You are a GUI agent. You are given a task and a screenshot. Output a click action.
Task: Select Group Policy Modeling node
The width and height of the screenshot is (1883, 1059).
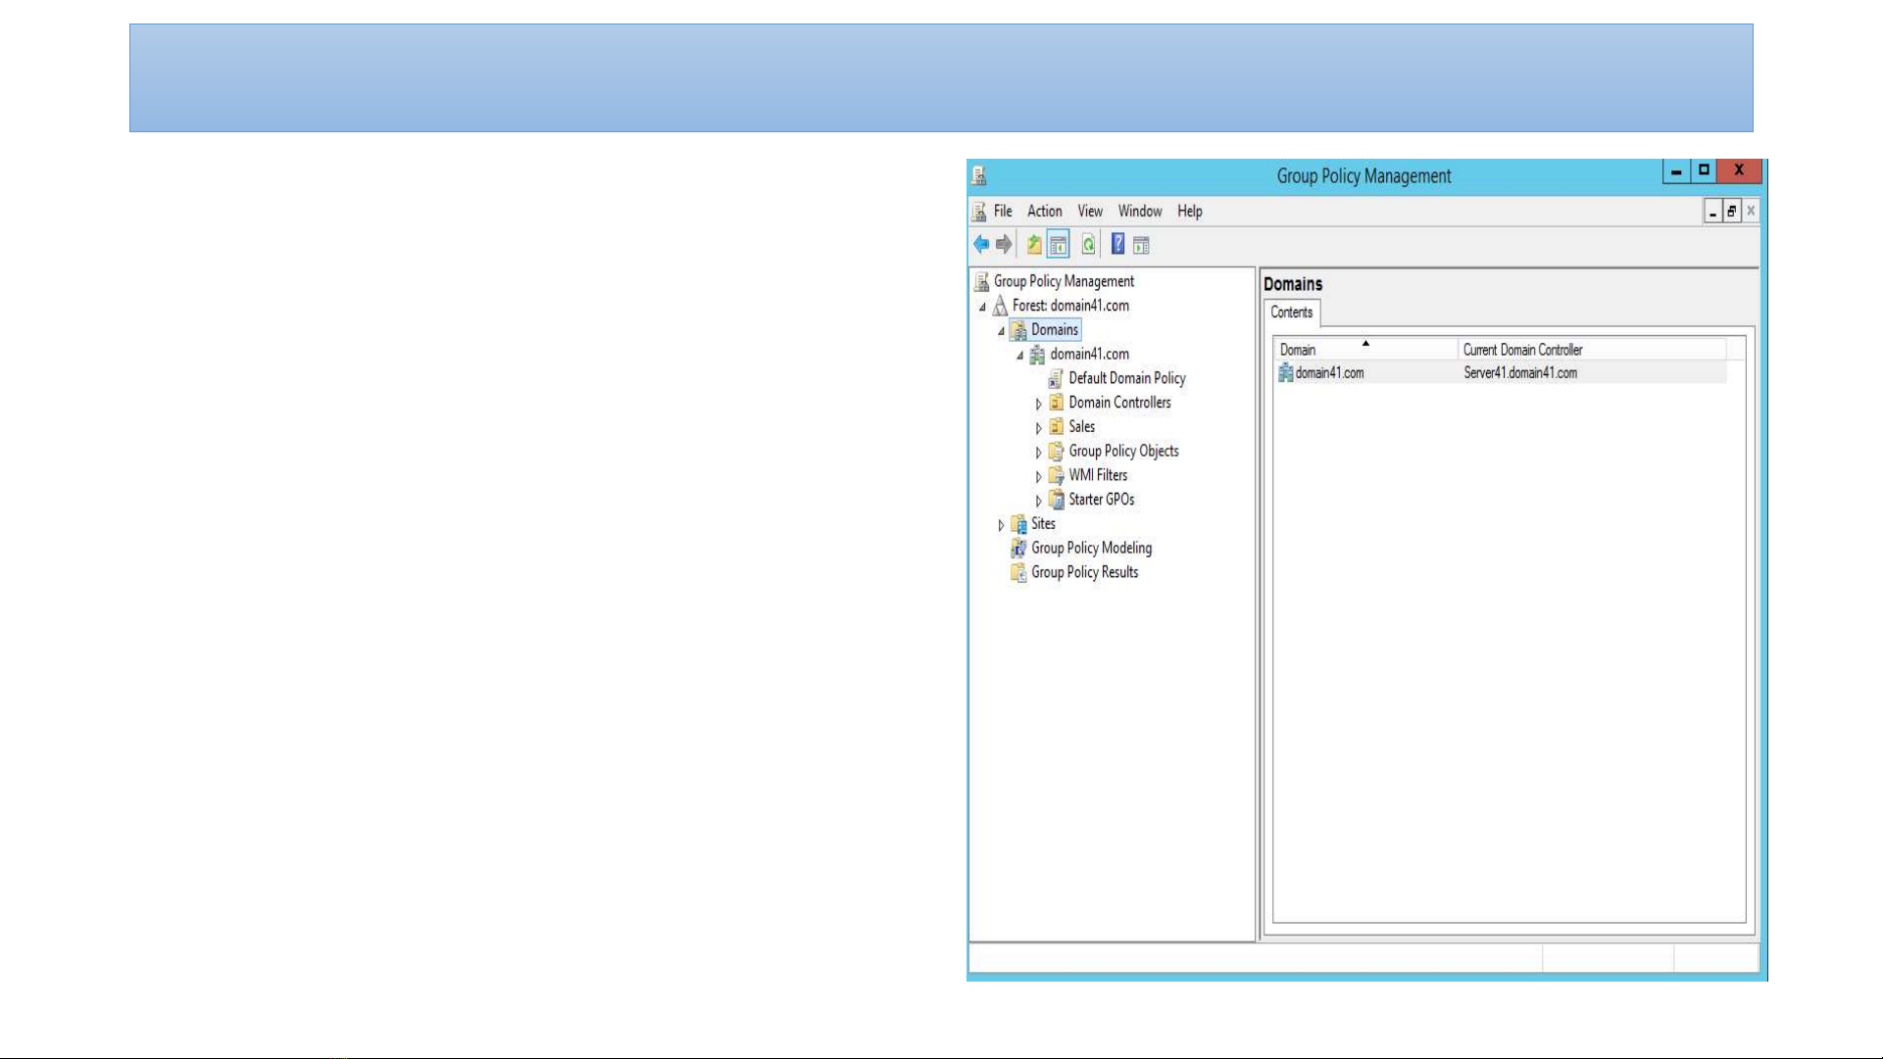tap(1090, 549)
